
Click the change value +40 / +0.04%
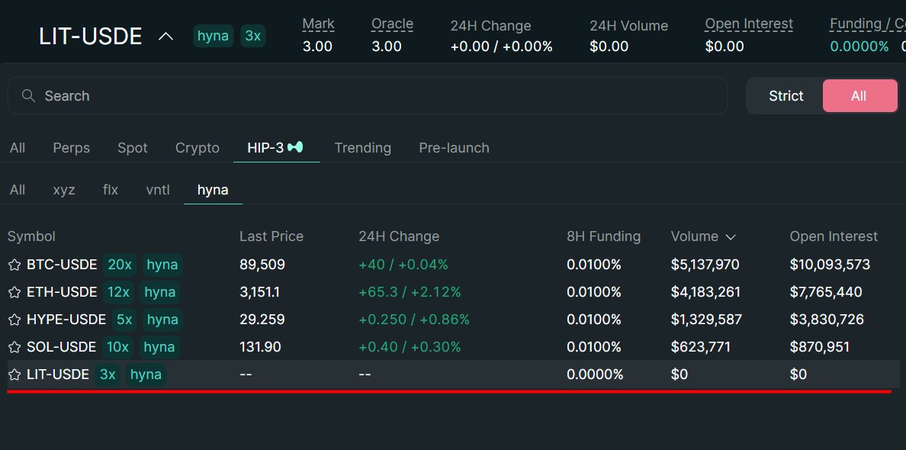403,265
